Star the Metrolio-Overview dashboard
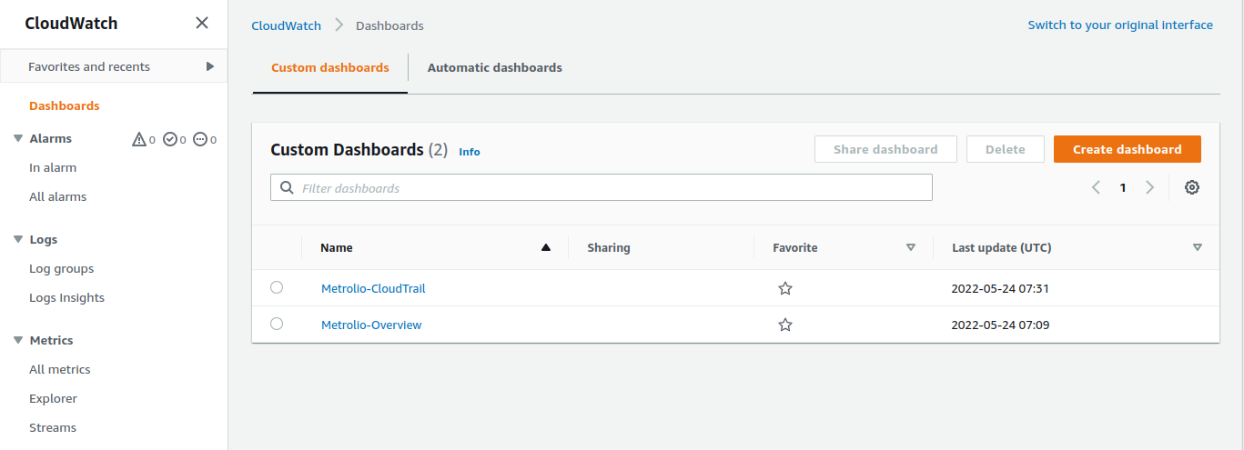This screenshot has height=450, width=1244. 785,325
